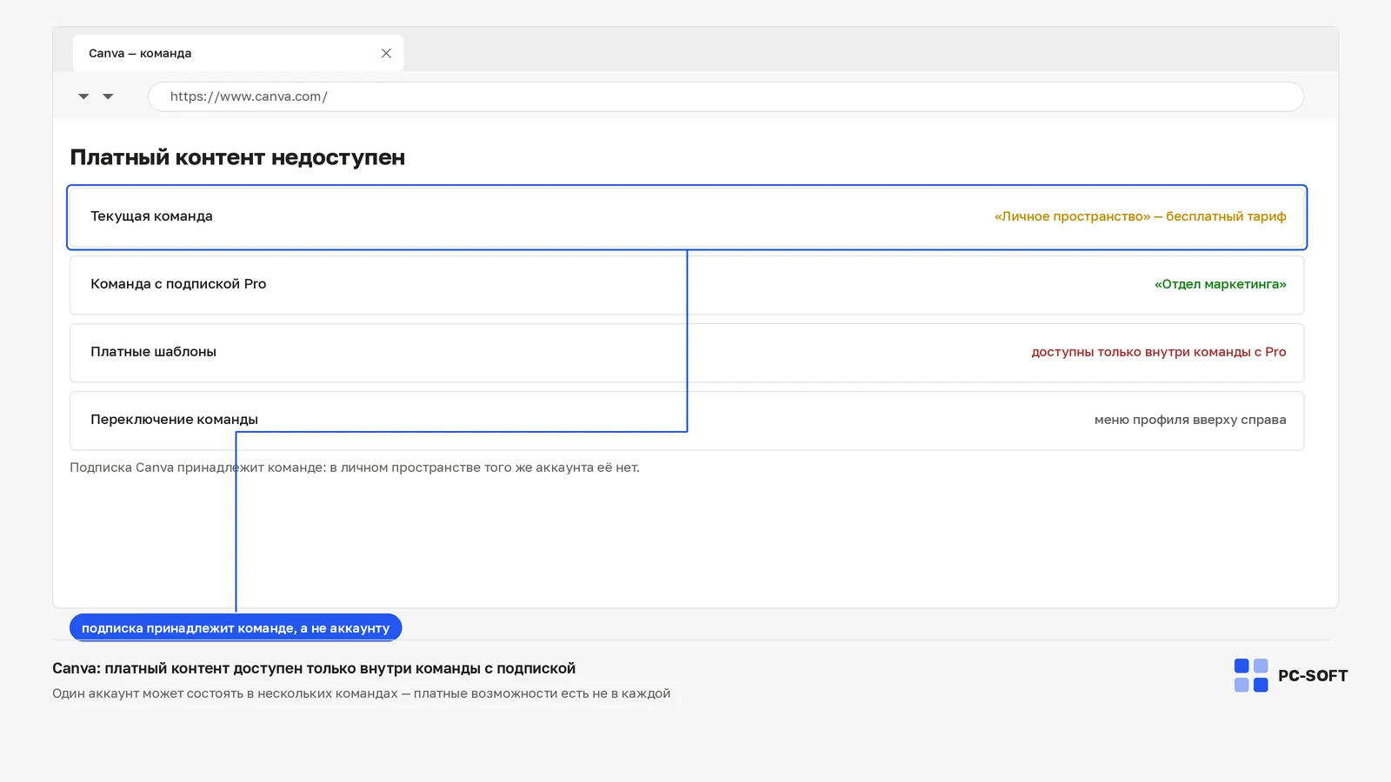Click caption title Canva: платный контент доступен

point(314,668)
